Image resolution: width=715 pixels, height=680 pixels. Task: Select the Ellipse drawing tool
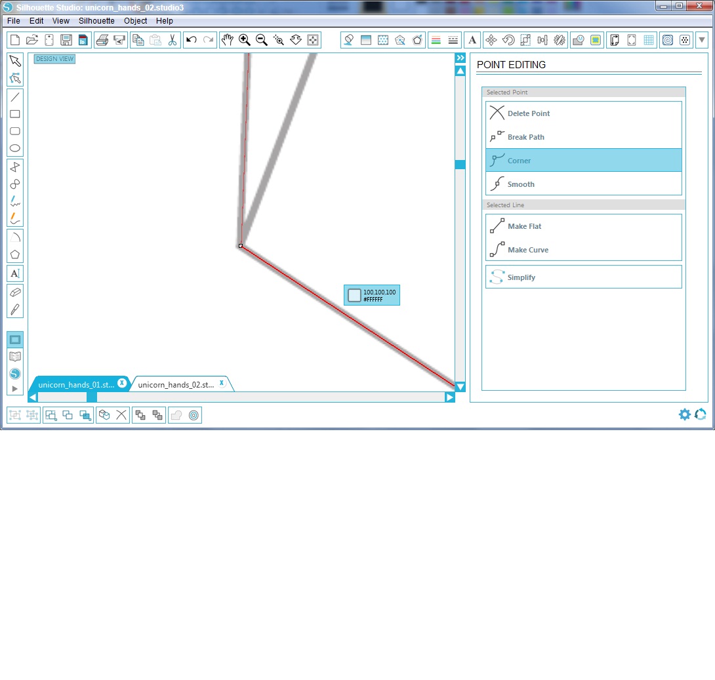(x=15, y=148)
